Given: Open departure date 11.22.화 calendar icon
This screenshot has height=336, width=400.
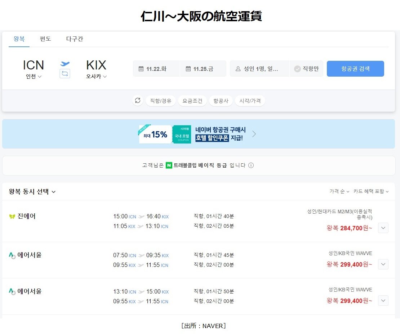Looking at the screenshot, I should point(141,69).
